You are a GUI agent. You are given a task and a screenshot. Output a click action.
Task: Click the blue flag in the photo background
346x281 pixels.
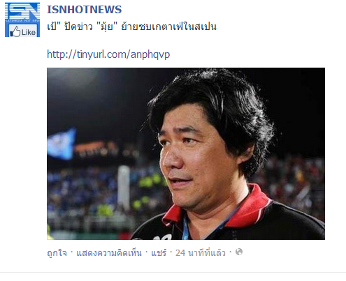(62, 144)
